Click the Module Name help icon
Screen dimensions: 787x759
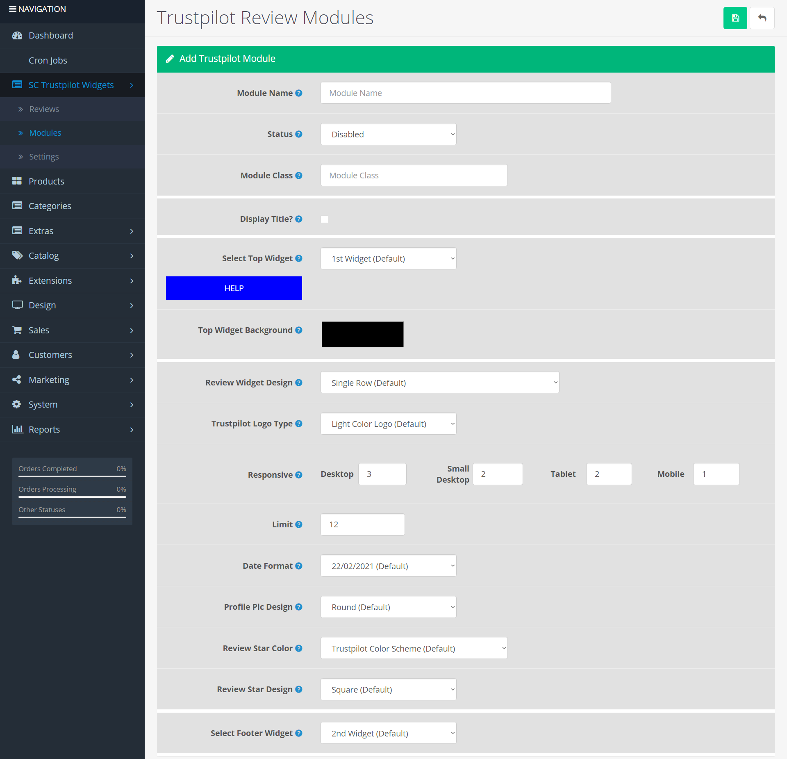[299, 93]
